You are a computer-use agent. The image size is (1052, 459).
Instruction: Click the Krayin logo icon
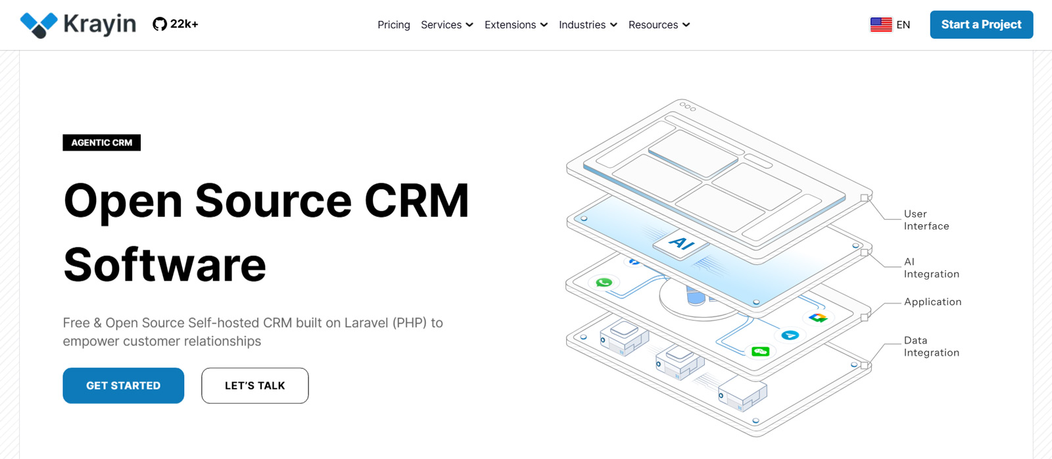pyautogui.click(x=39, y=25)
